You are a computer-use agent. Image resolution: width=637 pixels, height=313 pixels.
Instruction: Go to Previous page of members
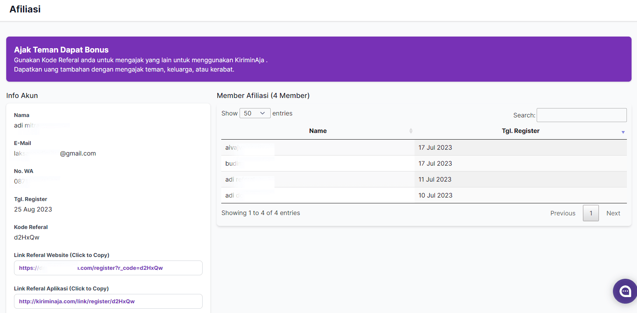coord(562,213)
